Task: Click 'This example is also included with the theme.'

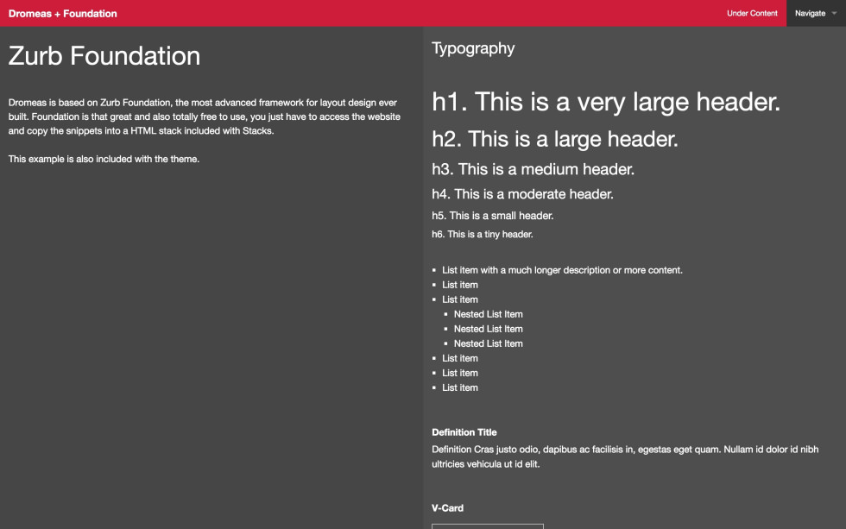Action: [104, 159]
